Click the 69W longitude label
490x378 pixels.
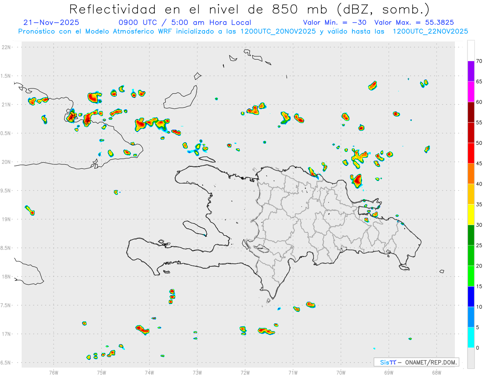click(389, 372)
